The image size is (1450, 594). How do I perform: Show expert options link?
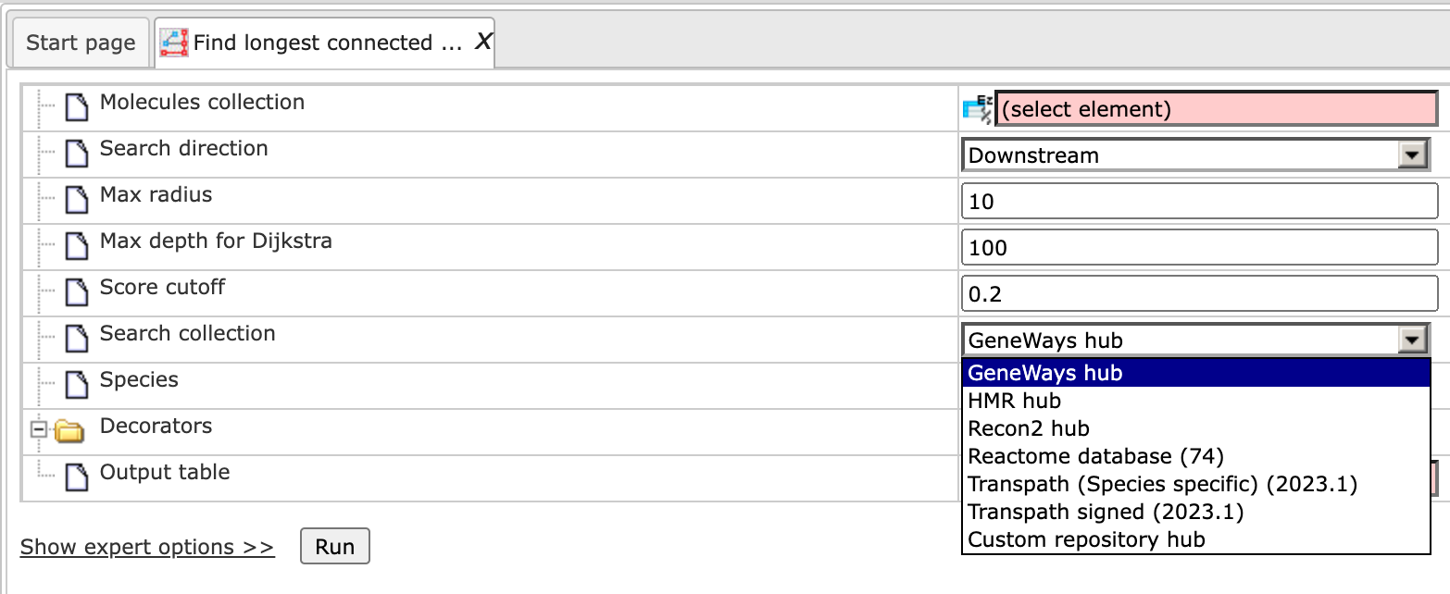point(147,547)
